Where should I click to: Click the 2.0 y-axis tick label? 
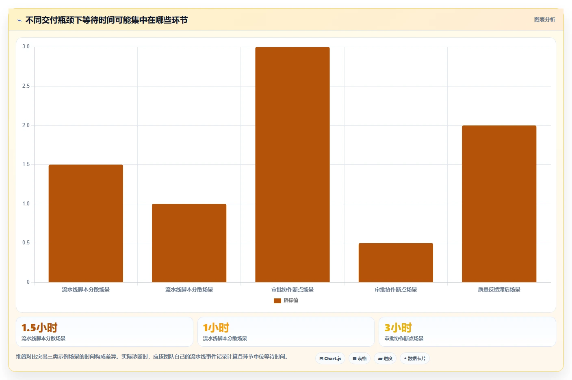point(26,125)
